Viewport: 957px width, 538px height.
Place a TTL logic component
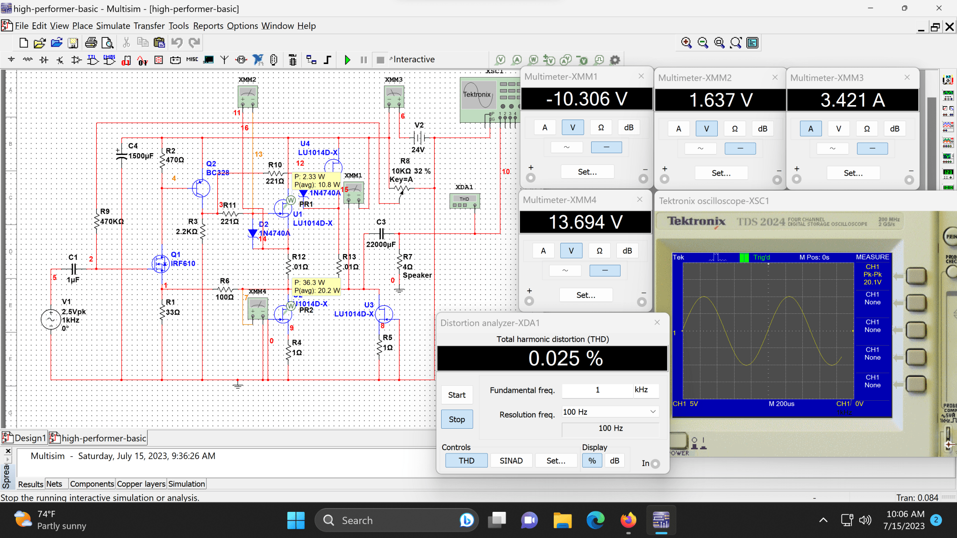[x=93, y=60]
